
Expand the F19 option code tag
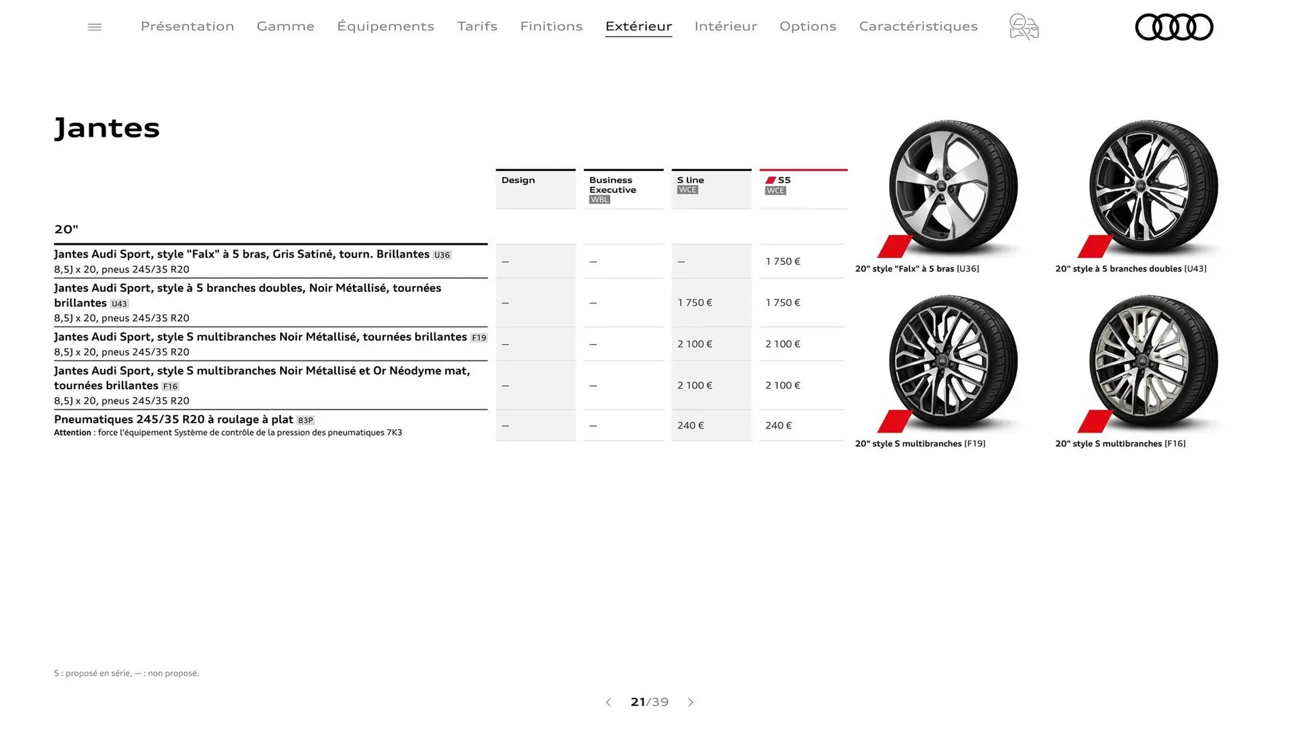point(479,337)
